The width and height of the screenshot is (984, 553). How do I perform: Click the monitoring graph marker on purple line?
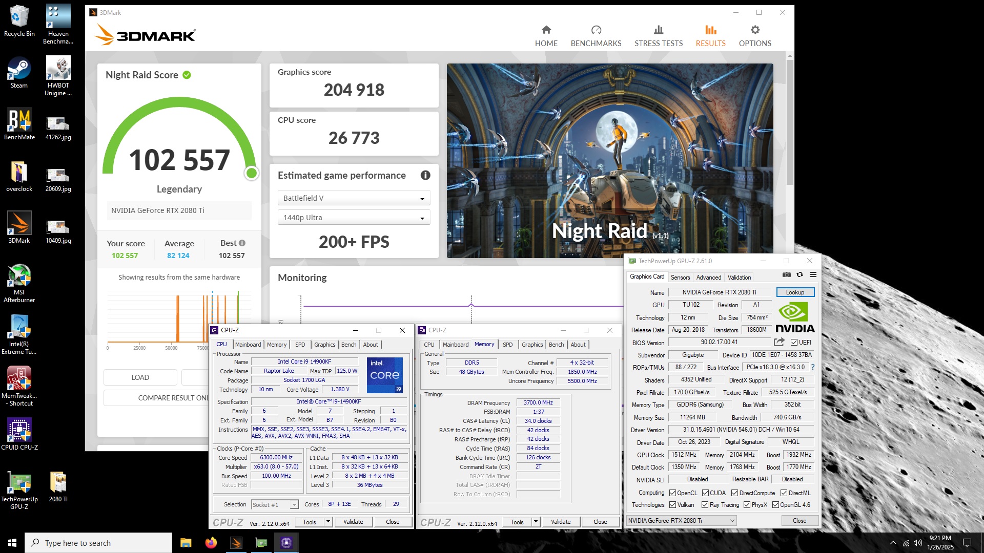point(471,306)
